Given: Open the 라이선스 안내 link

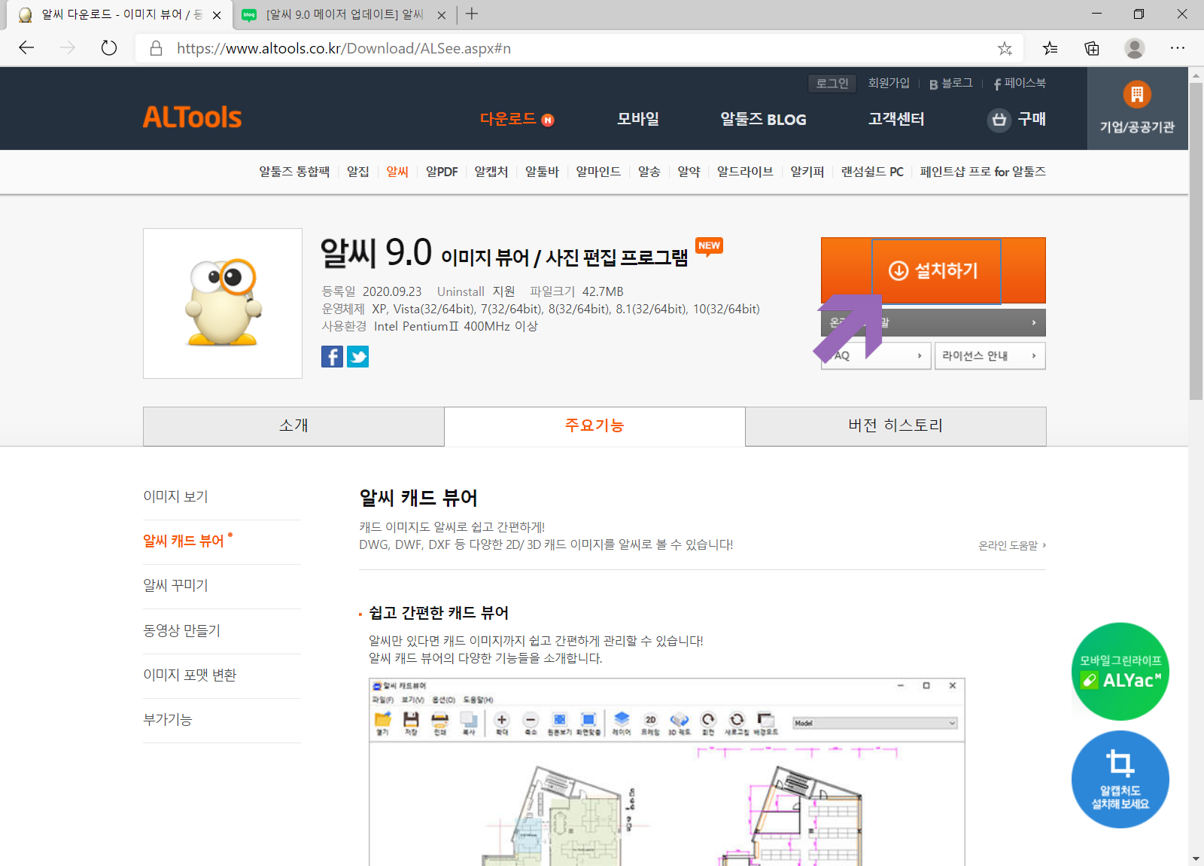Looking at the screenshot, I should click(990, 355).
